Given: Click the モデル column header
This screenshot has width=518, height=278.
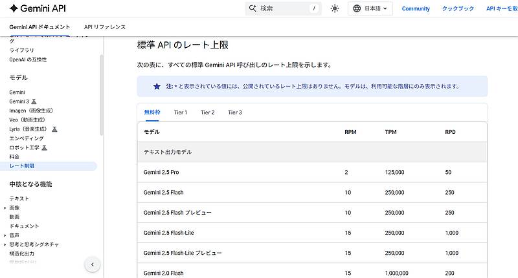Looking at the screenshot, I should (152, 132).
